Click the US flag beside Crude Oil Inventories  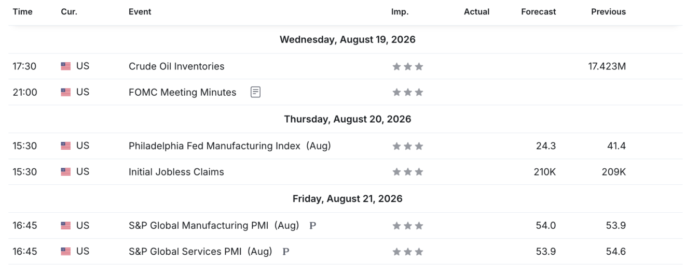click(x=65, y=66)
